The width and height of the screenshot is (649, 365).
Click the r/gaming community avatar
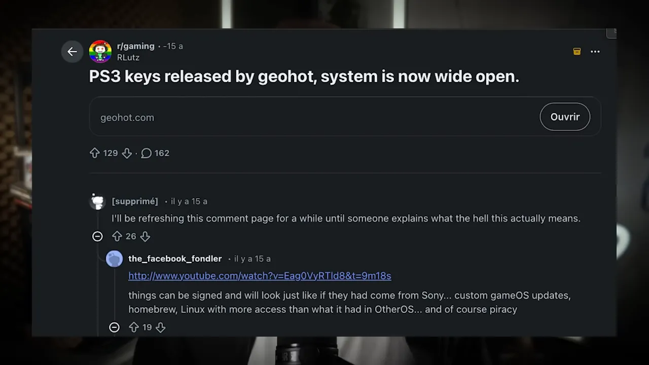[x=100, y=51]
